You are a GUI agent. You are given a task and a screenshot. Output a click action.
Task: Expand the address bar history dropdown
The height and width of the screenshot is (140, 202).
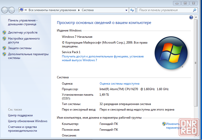click(x=126, y=10)
